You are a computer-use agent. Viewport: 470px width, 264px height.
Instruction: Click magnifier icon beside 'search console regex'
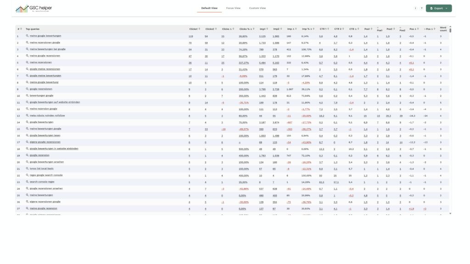point(27,182)
